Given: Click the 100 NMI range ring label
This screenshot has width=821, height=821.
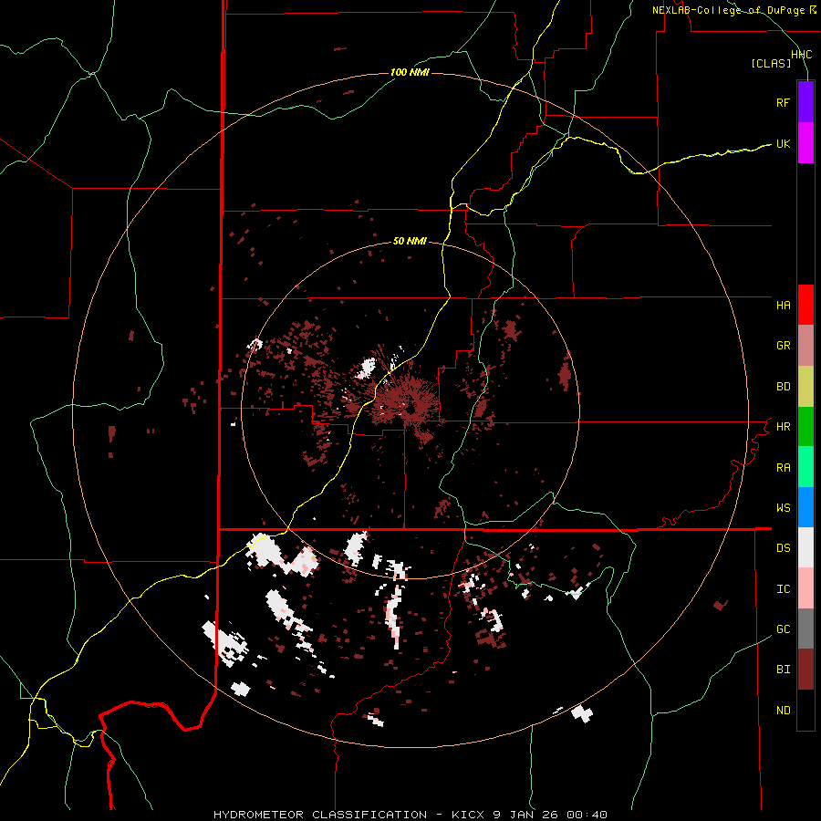Looking at the screenshot, I should (x=410, y=72).
